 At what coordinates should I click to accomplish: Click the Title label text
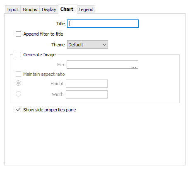[60, 24]
